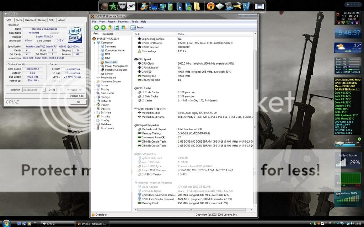Click the internet globe icon in top dock

tap(144, 6)
